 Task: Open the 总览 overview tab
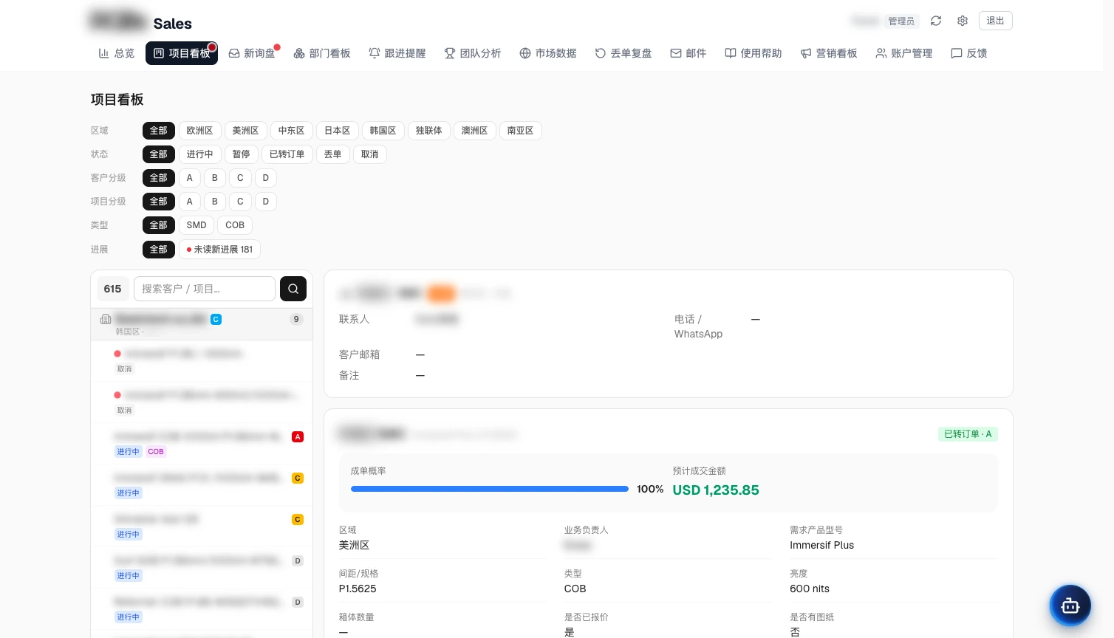117,53
